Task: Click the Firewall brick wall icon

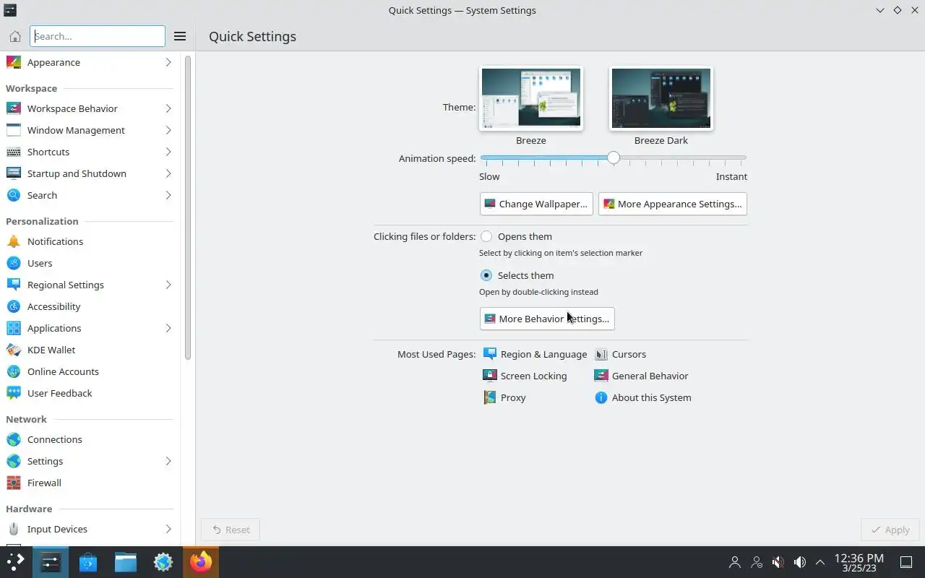Action: [x=14, y=483]
